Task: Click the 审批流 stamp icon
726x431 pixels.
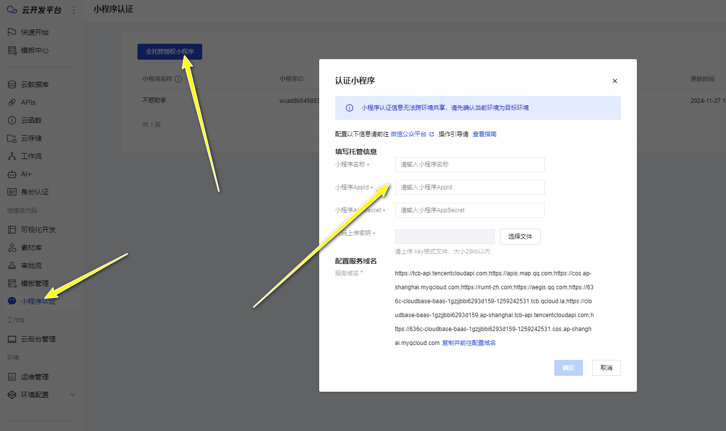Action: coord(12,265)
